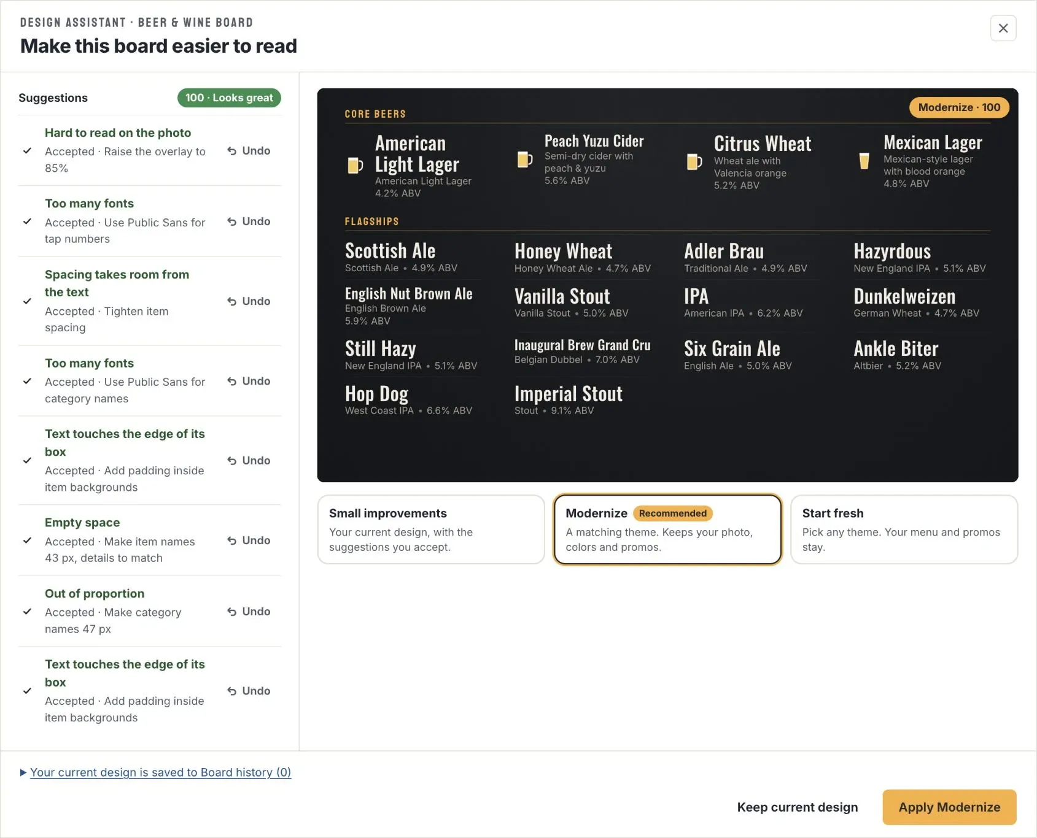Undo the Public Sans category names suggestion
Image resolution: width=1037 pixels, height=838 pixels.
pyautogui.click(x=249, y=381)
